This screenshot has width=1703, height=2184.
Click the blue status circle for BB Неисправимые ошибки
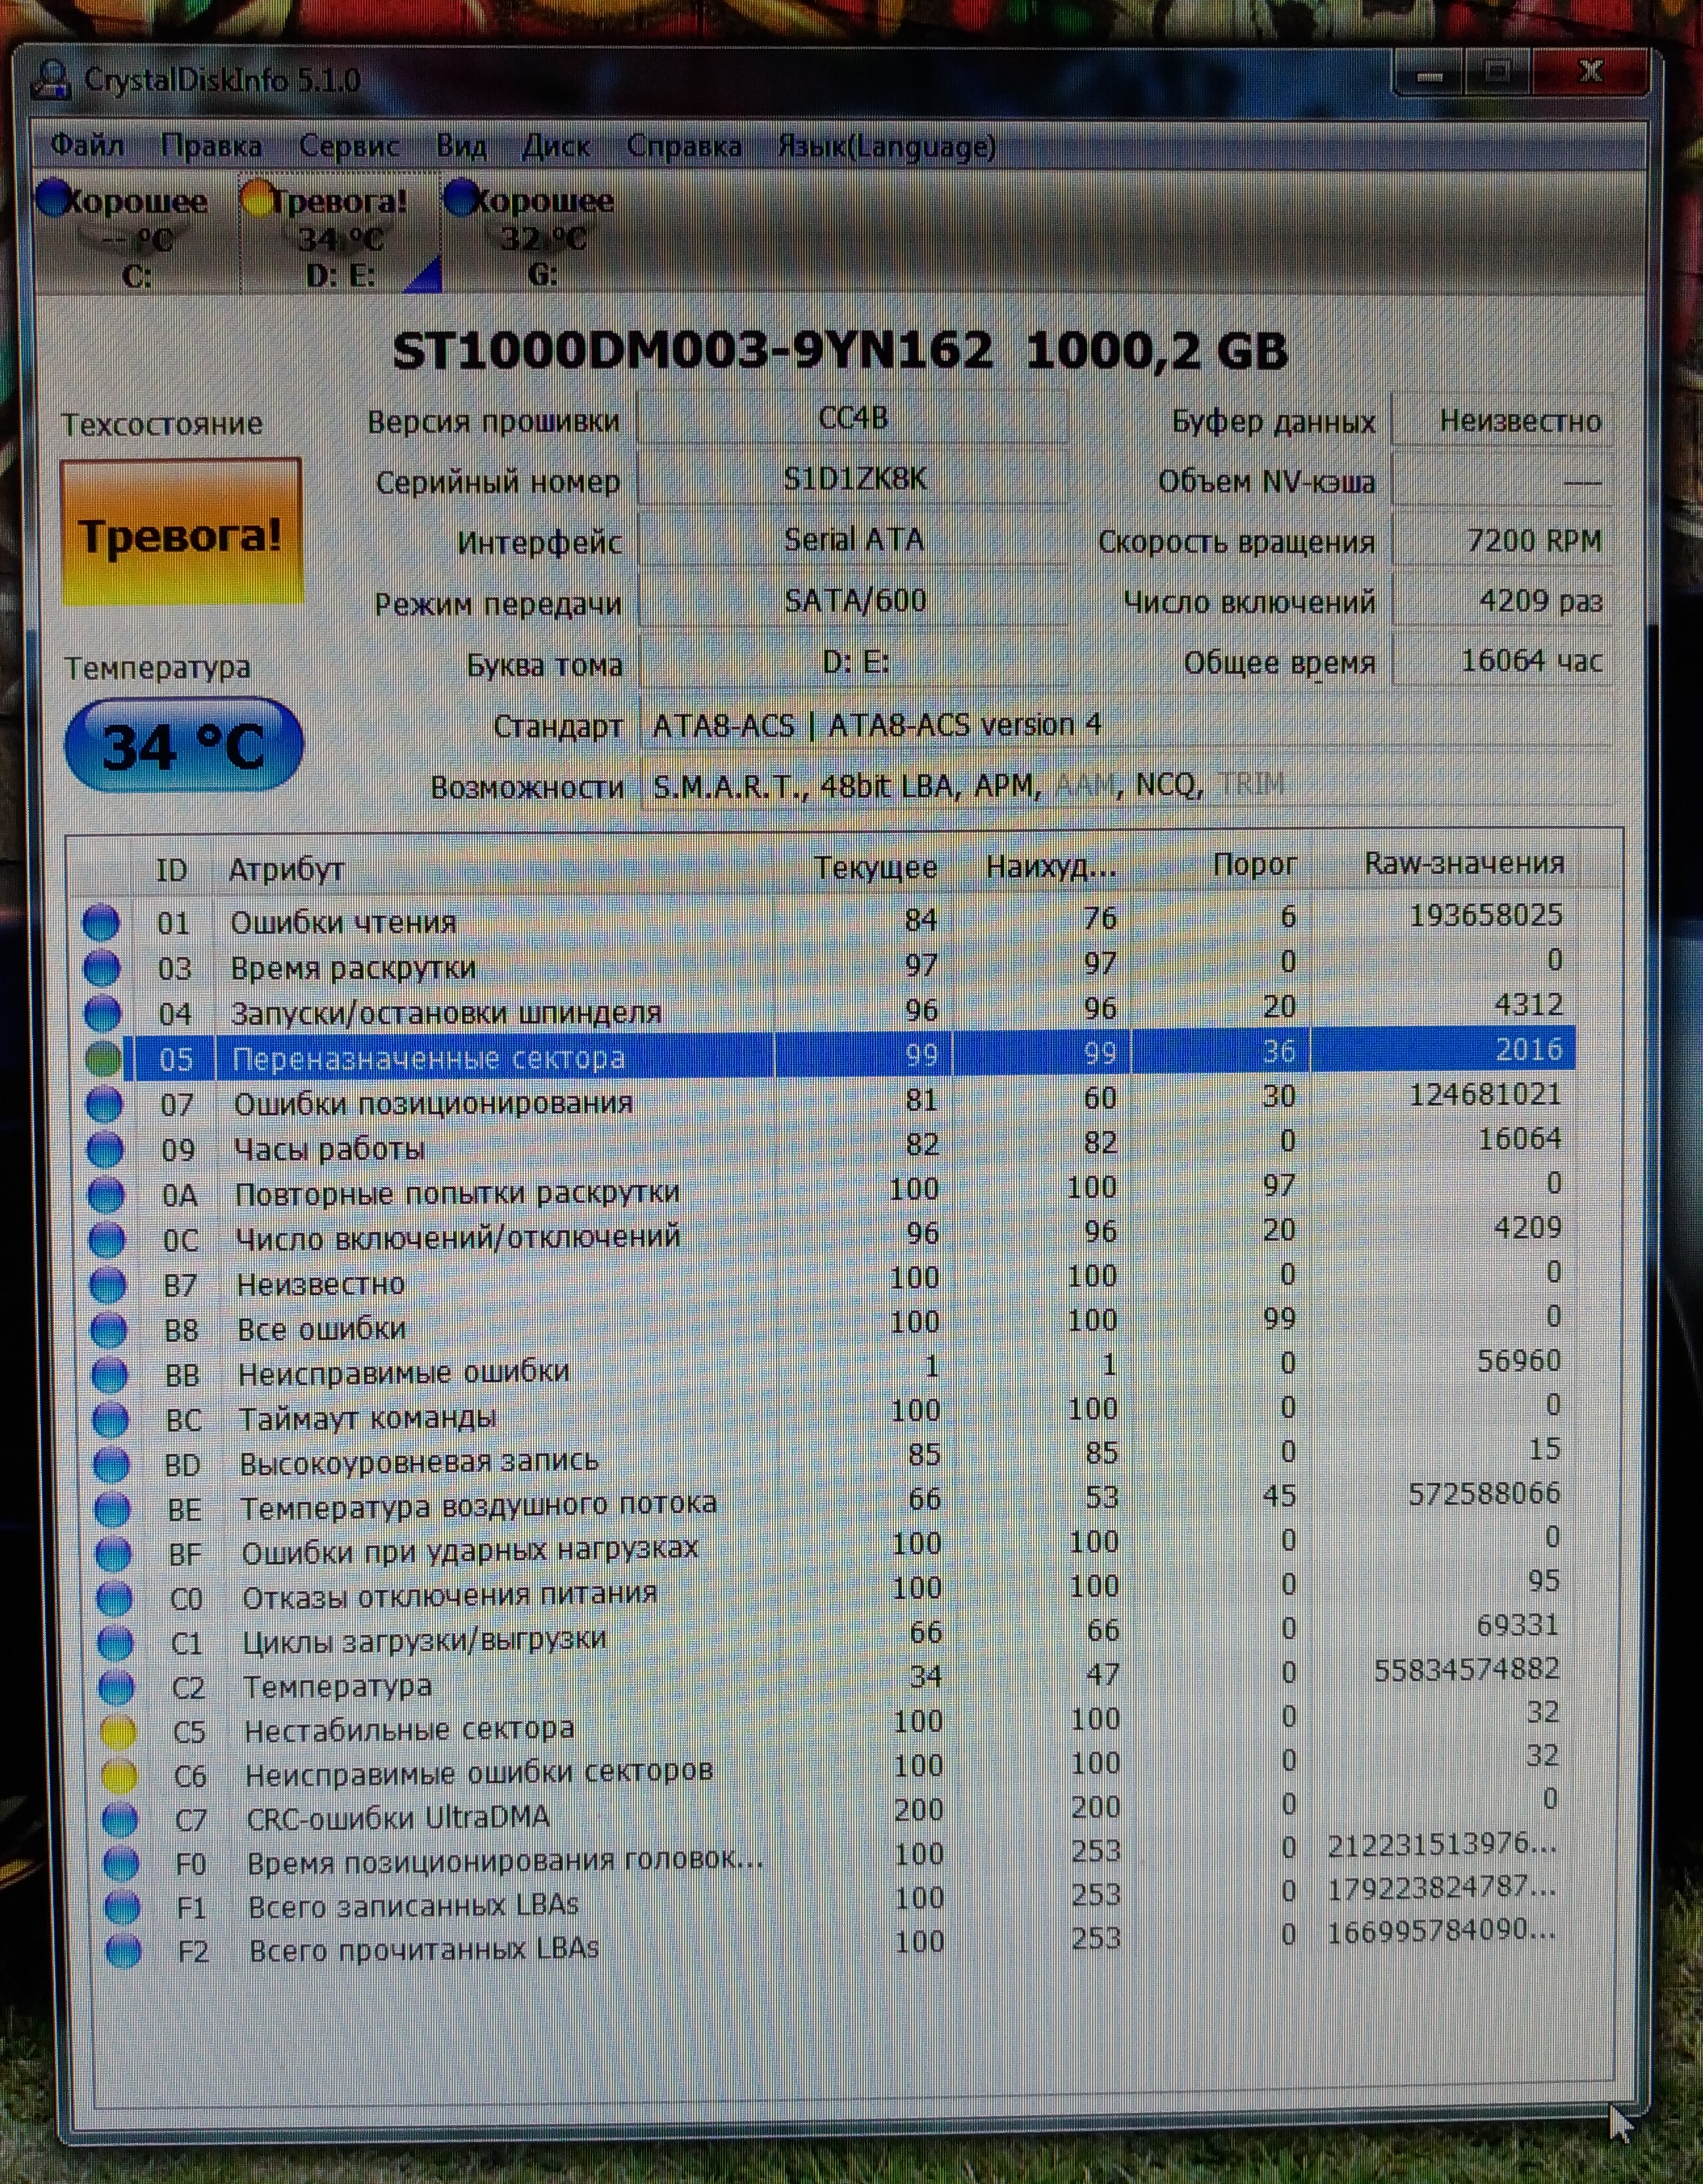(x=109, y=1375)
